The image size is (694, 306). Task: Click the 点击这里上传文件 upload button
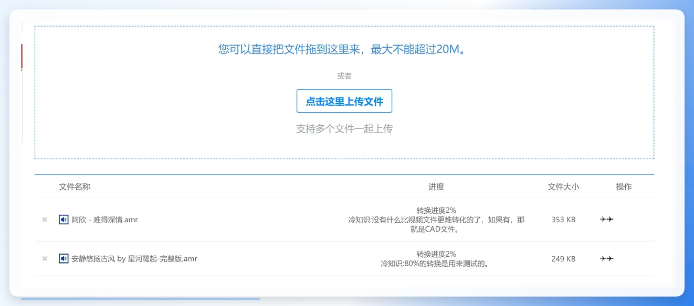pyautogui.click(x=344, y=101)
